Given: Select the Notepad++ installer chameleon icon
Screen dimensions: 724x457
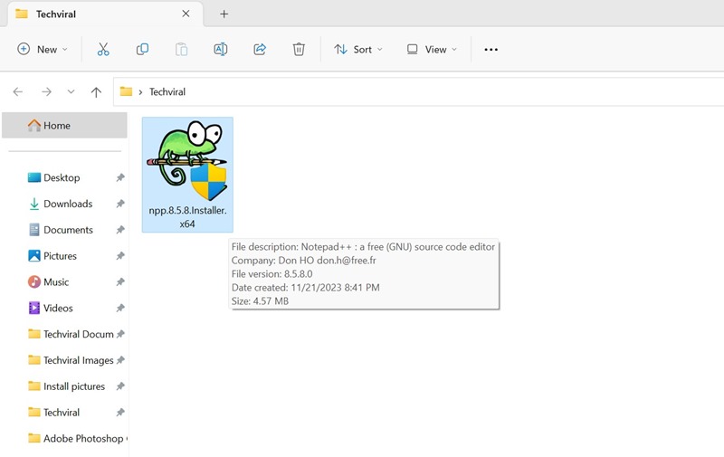Looking at the screenshot, I should point(187,160).
